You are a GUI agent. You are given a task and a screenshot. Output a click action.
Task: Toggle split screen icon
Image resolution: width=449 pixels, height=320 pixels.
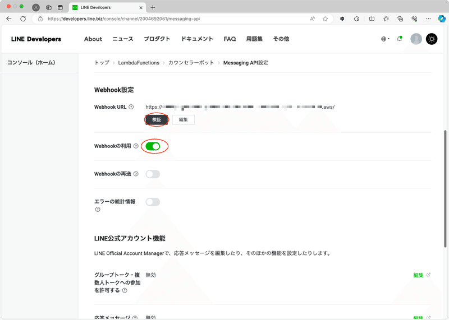point(372,19)
